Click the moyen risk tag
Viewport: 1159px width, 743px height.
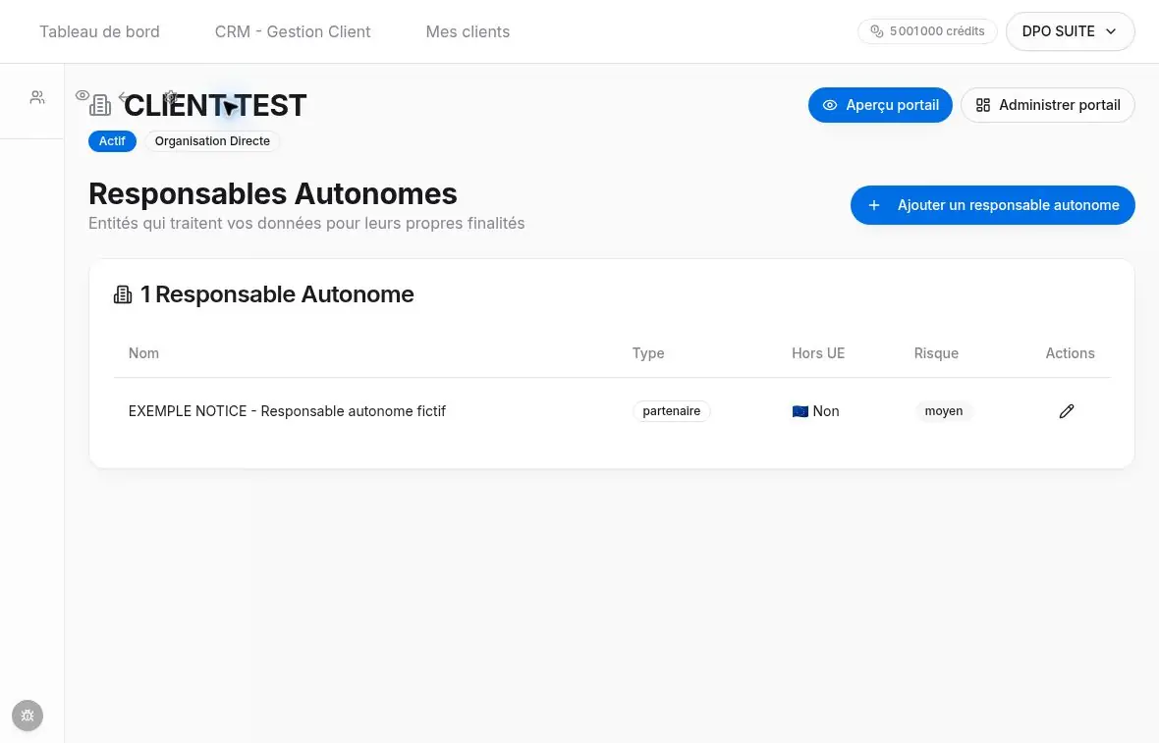943,411
